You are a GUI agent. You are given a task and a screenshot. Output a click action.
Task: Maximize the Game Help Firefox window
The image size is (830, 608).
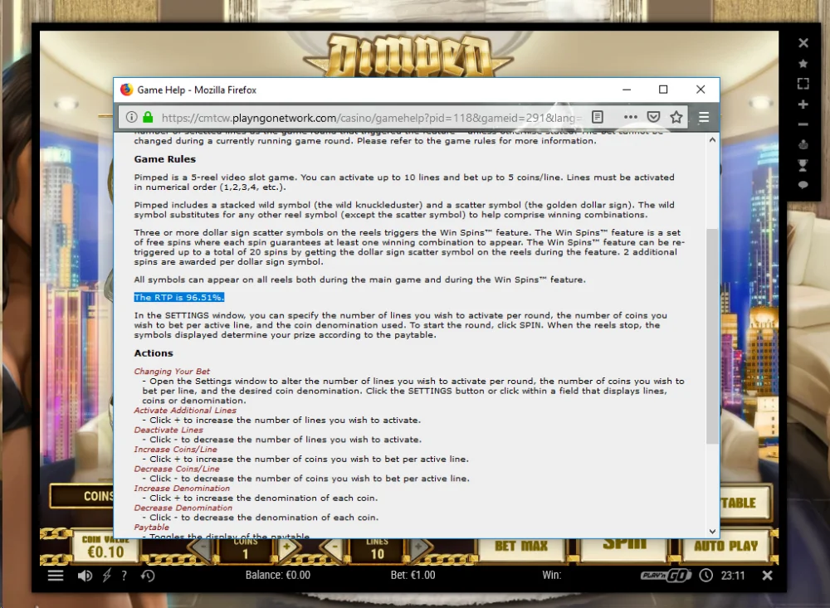pos(662,90)
